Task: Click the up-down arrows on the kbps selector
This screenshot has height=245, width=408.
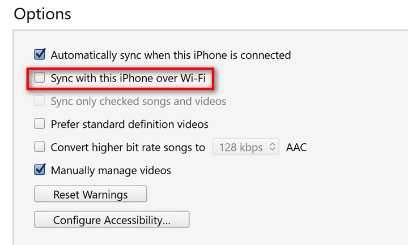Action: [272, 147]
